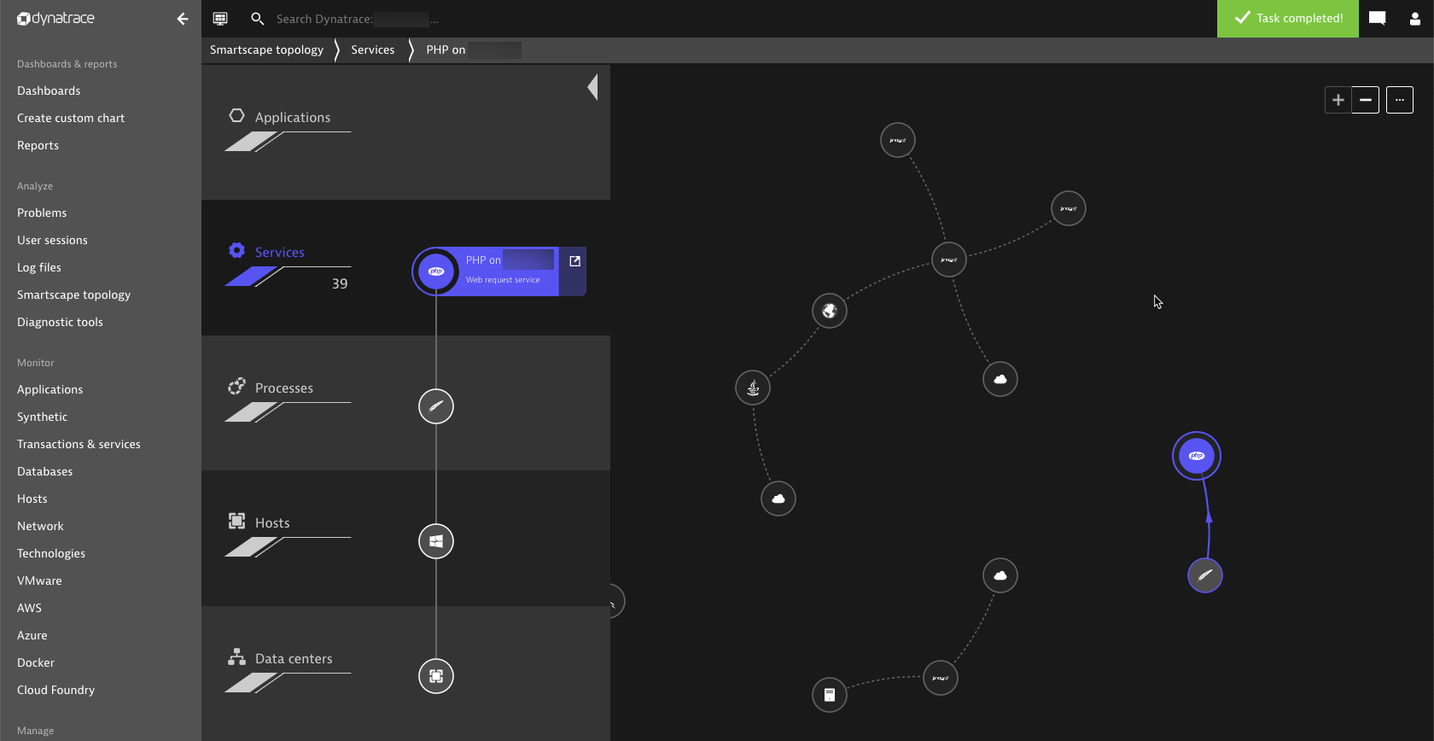Open Applications under Monitor in sidebar
The image size is (1434, 741).
[x=50, y=389]
